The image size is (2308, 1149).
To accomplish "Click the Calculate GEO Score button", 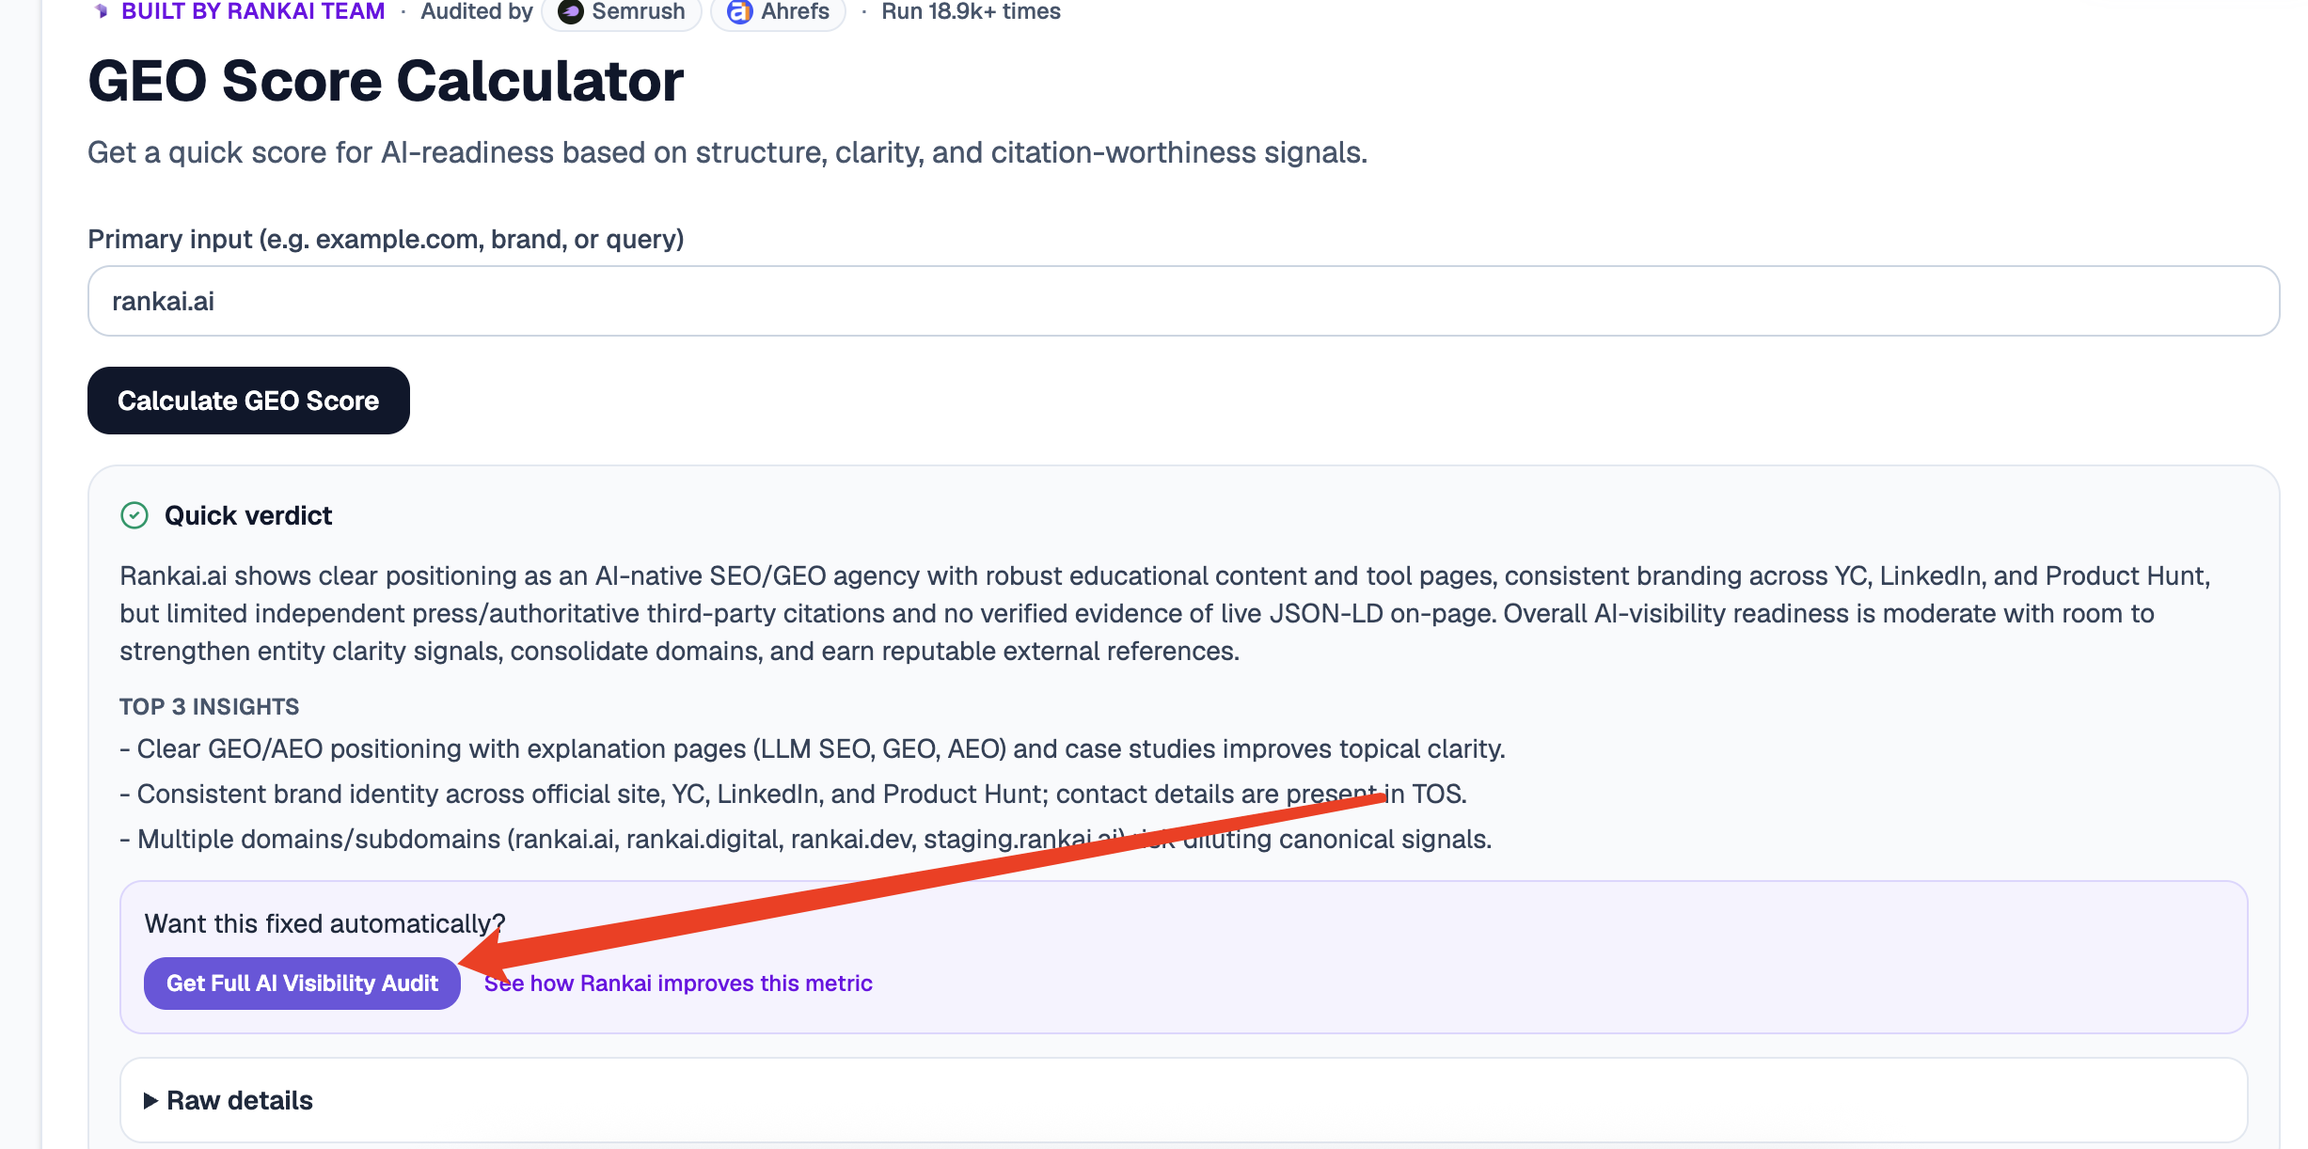I will coord(248,401).
